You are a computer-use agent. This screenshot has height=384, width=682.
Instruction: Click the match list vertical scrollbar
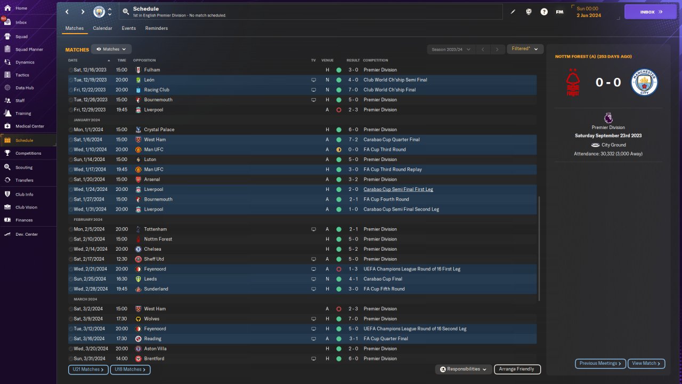click(x=539, y=248)
